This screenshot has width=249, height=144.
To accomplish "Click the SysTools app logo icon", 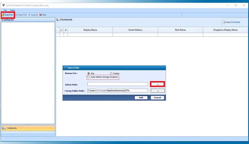I will coord(4,5).
